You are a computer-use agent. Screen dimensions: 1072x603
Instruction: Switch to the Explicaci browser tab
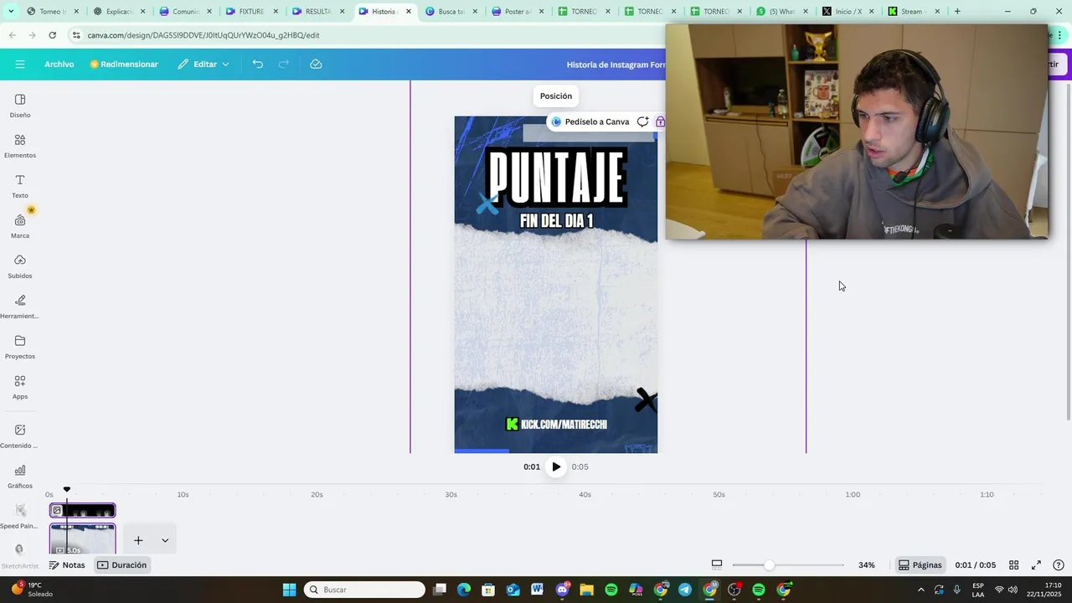coord(119,12)
